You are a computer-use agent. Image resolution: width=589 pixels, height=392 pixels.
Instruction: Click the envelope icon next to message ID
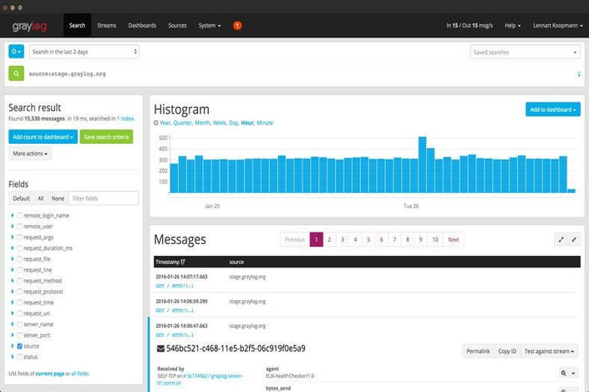[160, 348]
